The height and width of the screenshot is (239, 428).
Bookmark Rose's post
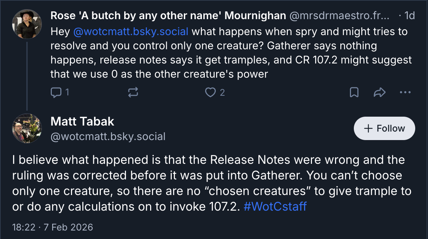354,93
